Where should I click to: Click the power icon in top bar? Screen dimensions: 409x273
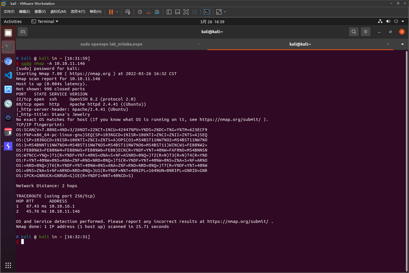pyautogui.click(x=396, y=22)
